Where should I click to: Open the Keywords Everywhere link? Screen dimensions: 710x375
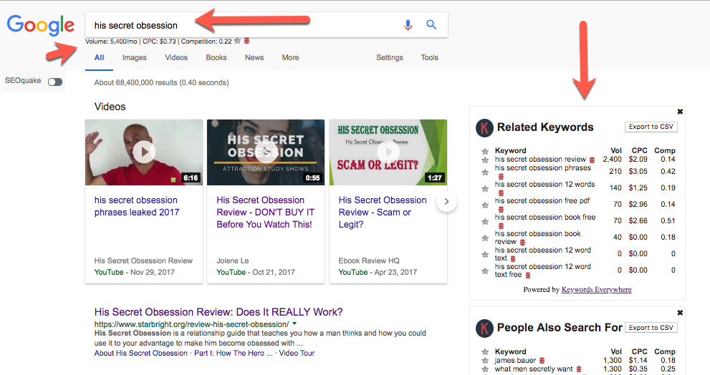point(596,290)
